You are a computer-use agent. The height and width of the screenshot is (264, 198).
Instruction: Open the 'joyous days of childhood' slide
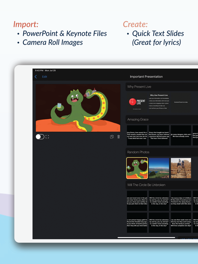pos(181,201)
